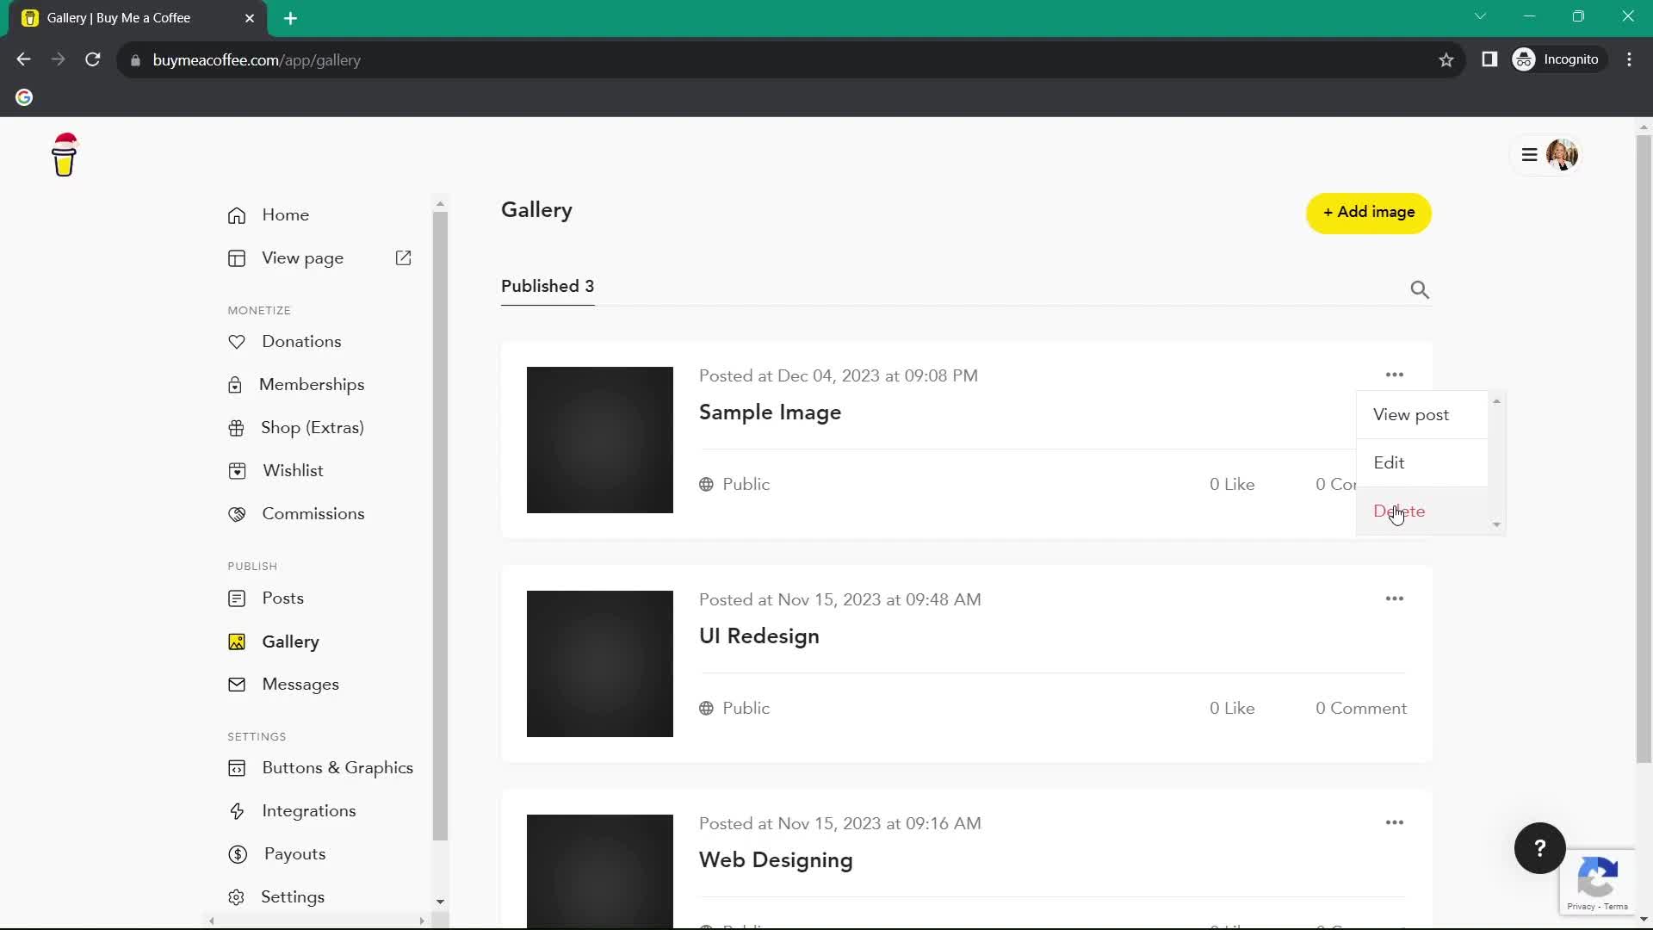Screen dimensions: 1653x930
Task: Select Delete from the Sample Image menu
Action: pos(1400,510)
